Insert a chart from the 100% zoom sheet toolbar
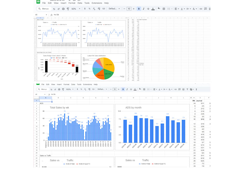The width and height of the screenshot is (244, 173). tap(183, 89)
